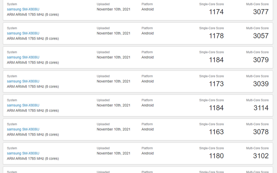Viewport: 277px width, 173px height.
Task: Open the samsung SM-X808U link scoring 1173
Action: coord(23,81)
